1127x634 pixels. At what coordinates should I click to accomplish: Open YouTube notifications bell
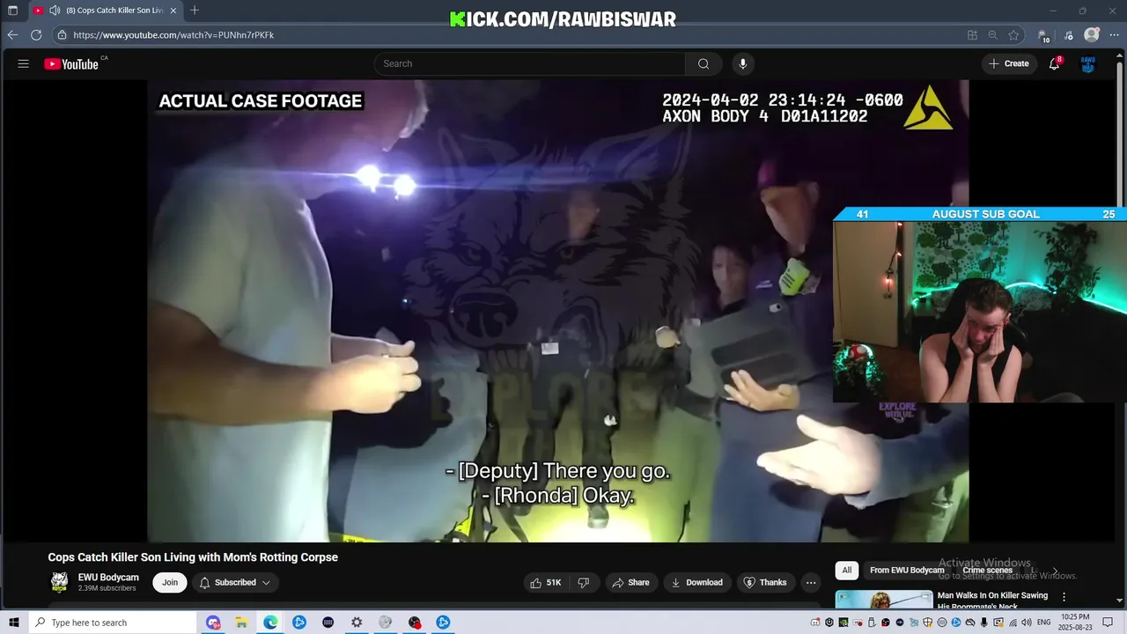click(1054, 63)
